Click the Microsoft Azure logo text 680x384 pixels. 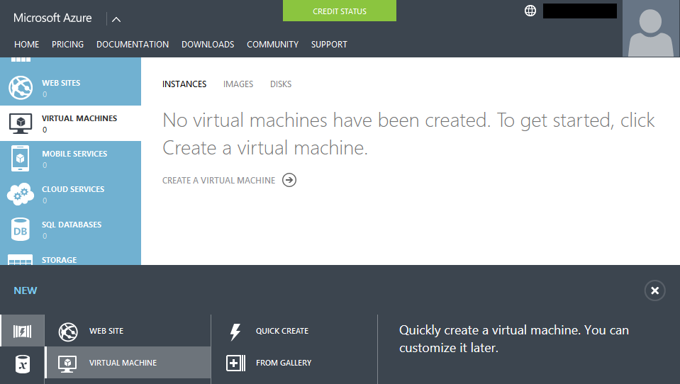[x=52, y=18]
